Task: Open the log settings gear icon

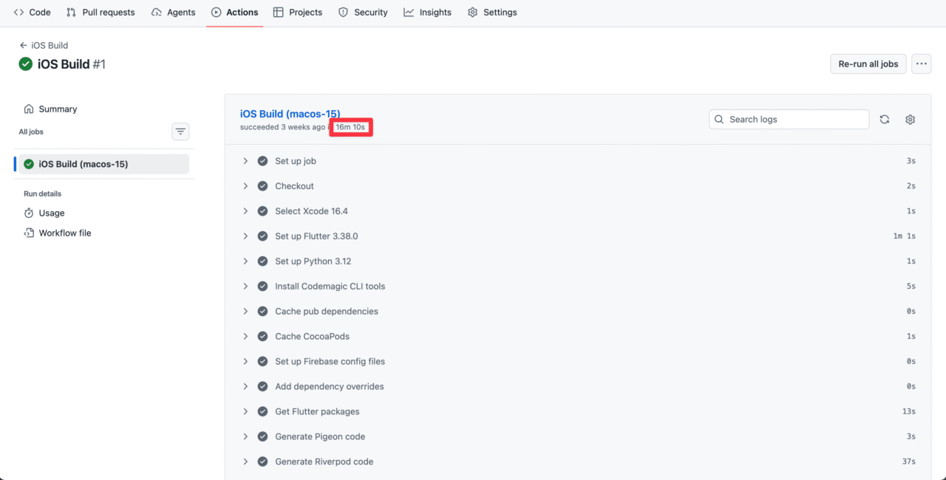Action: click(x=910, y=120)
